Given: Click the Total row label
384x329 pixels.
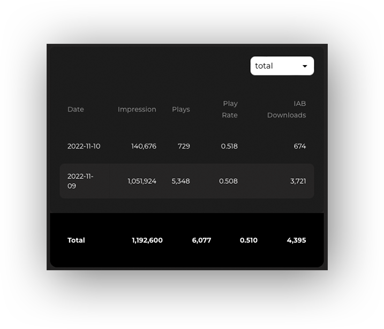Looking at the screenshot, I should [x=76, y=240].
